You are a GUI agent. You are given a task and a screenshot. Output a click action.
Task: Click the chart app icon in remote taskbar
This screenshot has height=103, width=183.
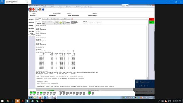point(55,97)
